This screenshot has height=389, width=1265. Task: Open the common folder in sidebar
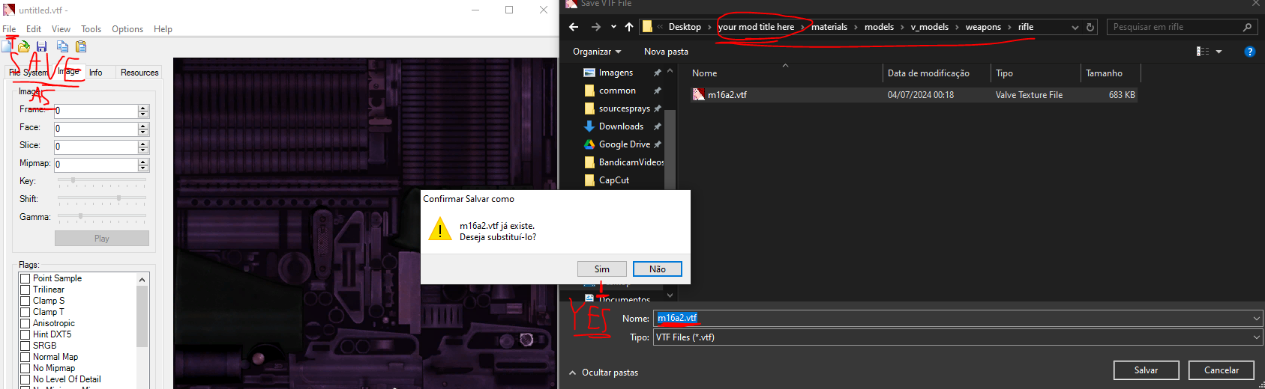617,91
